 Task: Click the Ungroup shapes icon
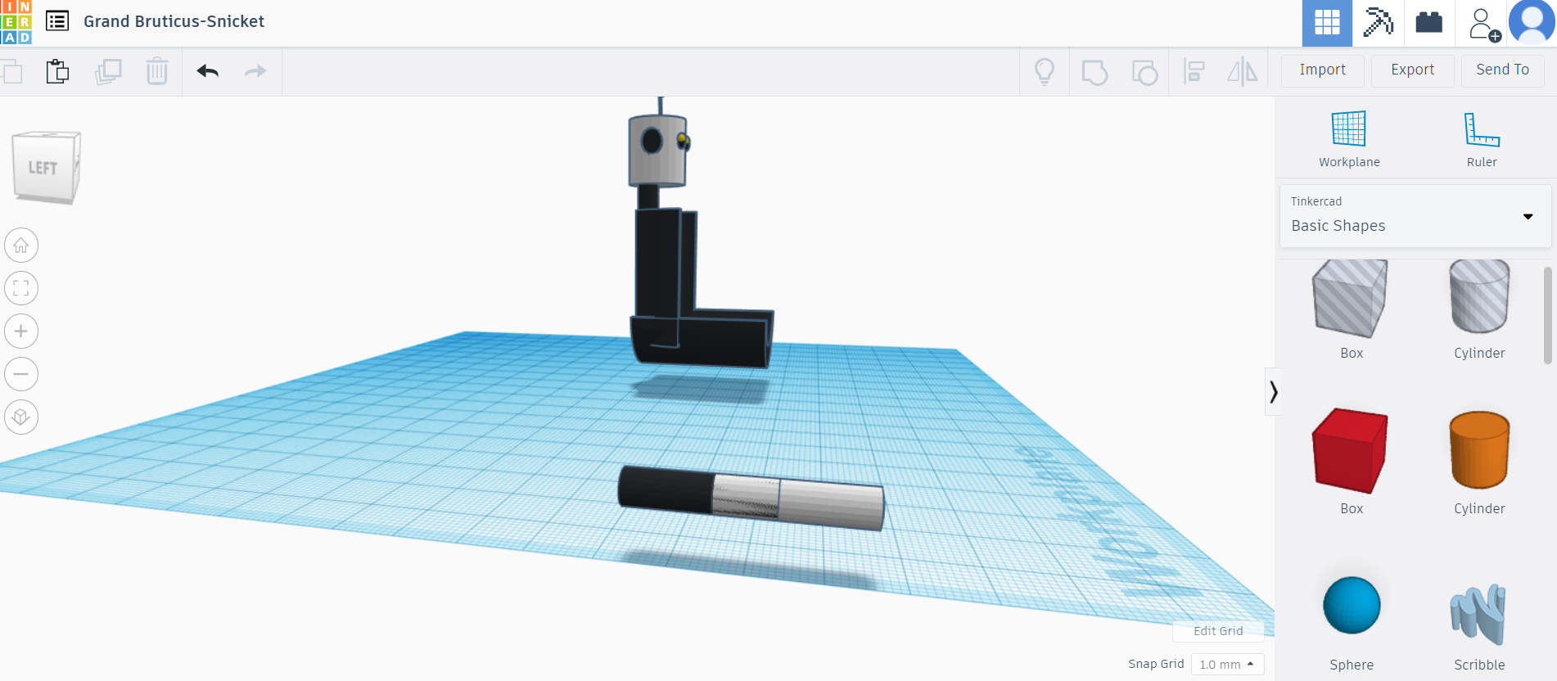1144,72
